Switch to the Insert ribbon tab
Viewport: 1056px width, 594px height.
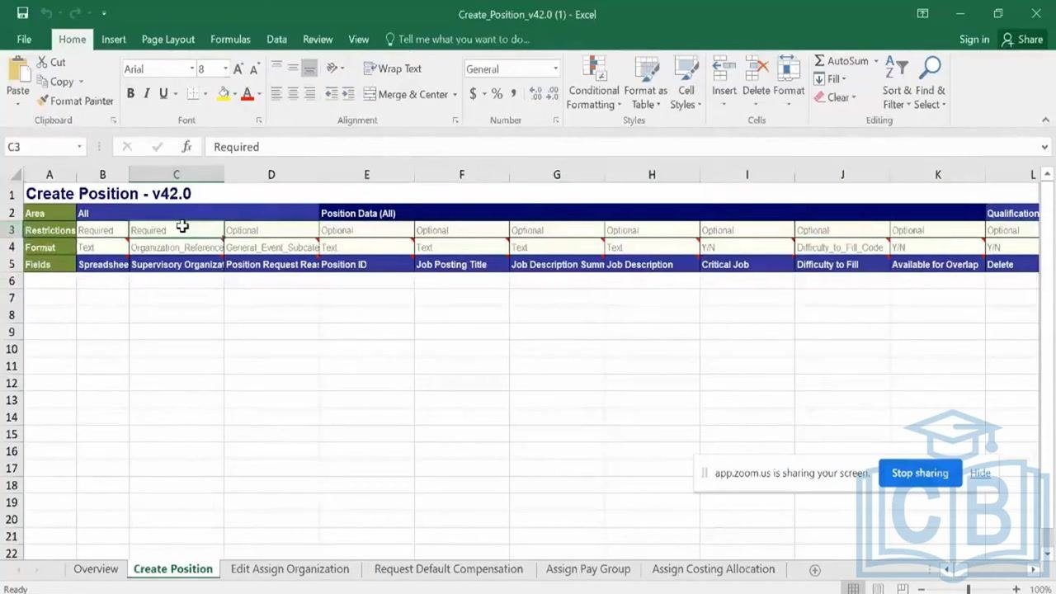click(114, 39)
